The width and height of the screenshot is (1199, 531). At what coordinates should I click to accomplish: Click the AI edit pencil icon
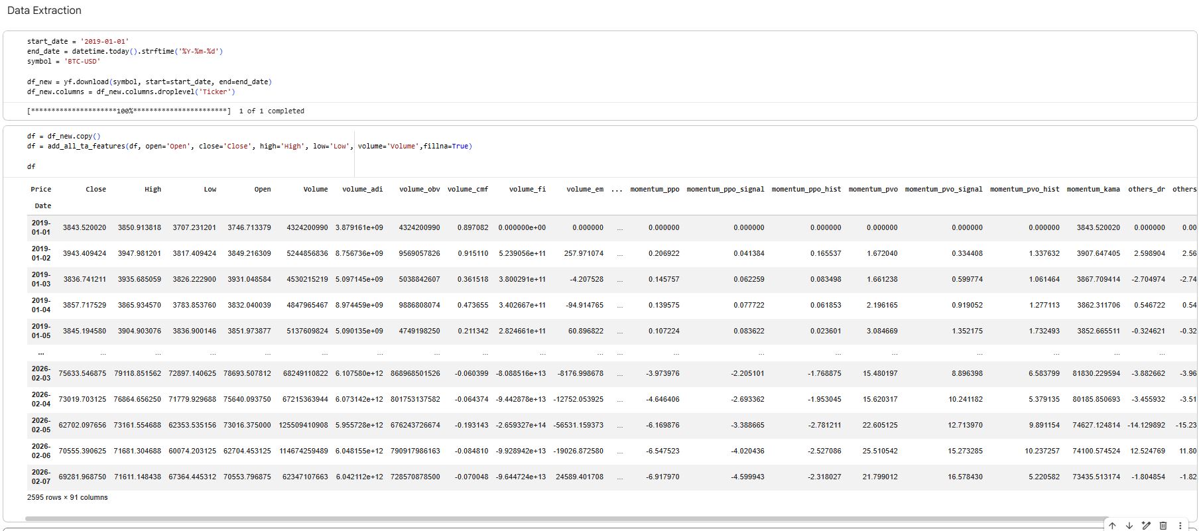(x=1145, y=526)
